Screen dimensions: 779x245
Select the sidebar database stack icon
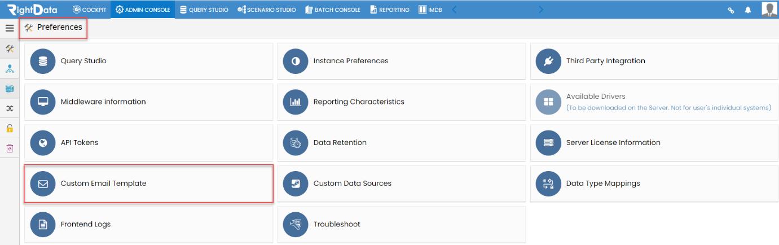pos(10,89)
